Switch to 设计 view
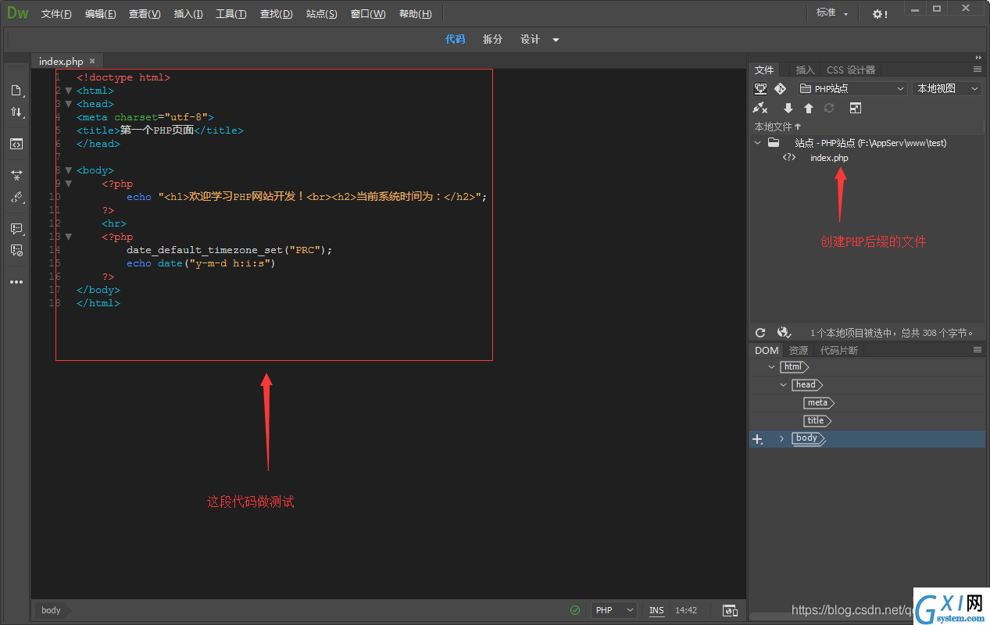 click(x=531, y=39)
